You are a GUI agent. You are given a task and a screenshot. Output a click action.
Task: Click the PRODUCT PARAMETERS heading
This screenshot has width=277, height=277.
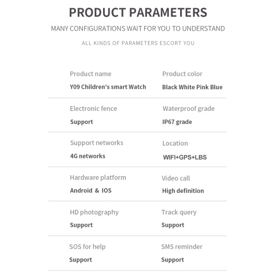pos(138,13)
